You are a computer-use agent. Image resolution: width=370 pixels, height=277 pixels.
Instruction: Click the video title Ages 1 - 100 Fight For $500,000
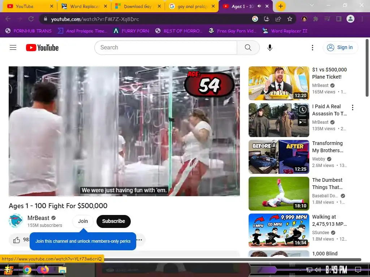pos(58,206)
